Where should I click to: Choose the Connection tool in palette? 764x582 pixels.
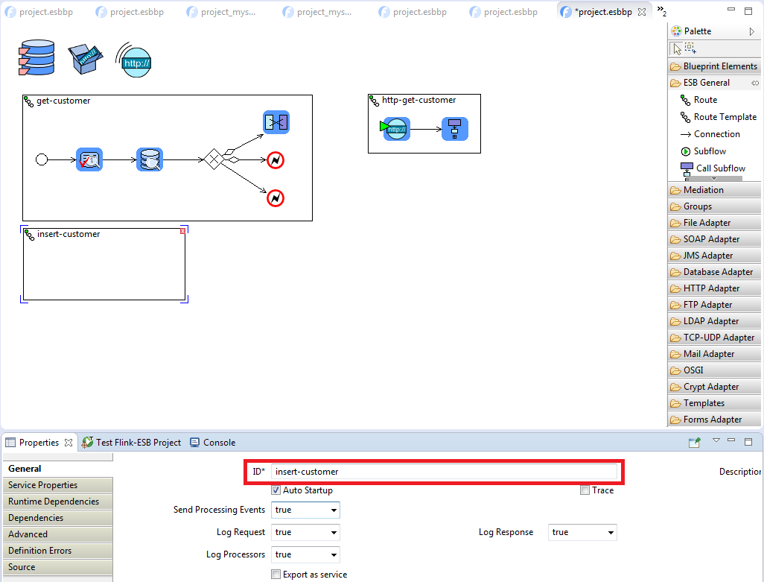click(x=716, y=134)
